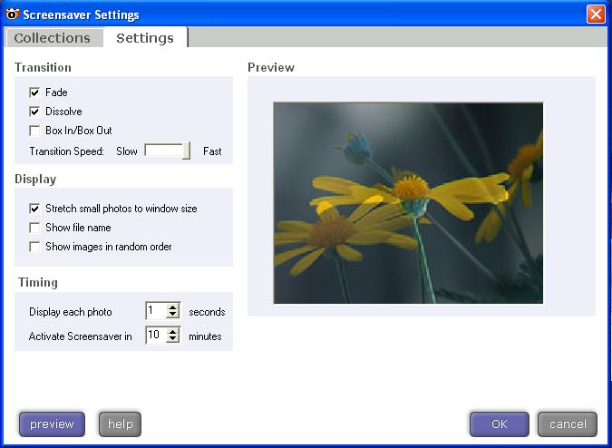The height and width of the screenshot is (448, 612).
Task: Click the Preview heading text
Action: point(271,67)
